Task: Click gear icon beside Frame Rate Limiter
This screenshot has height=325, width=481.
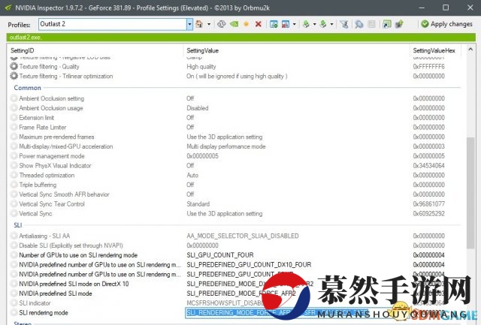Action: tap(14, 127)
